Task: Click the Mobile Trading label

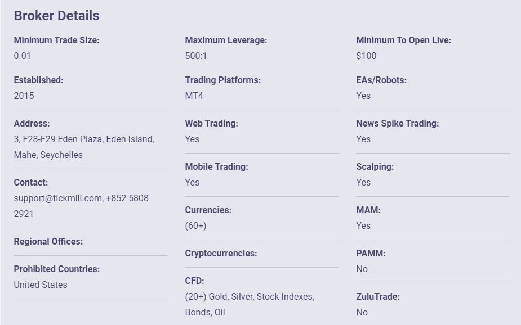Action: pyautogui.click(x=217, y=166)
